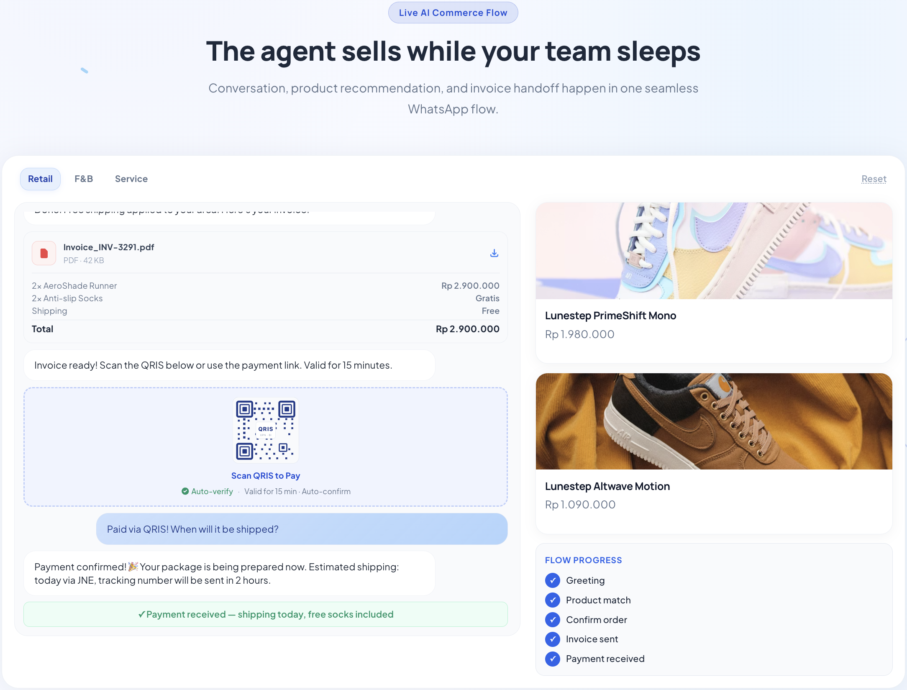
Task: Click the QRIS QR code image
Action: click(x=266, y=430)
